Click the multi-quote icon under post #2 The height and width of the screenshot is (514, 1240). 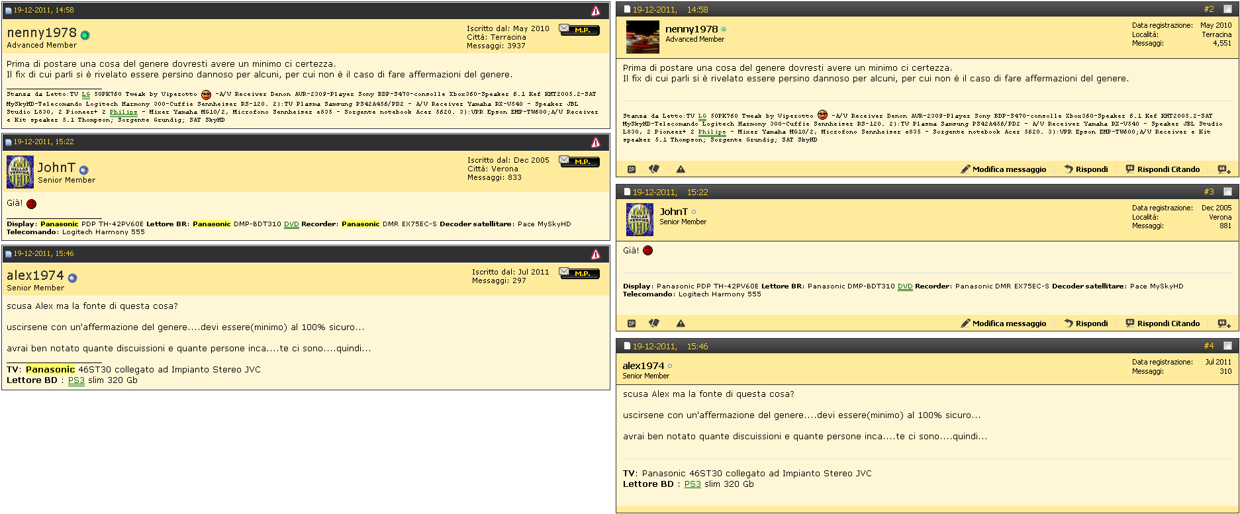(1224, 169)
